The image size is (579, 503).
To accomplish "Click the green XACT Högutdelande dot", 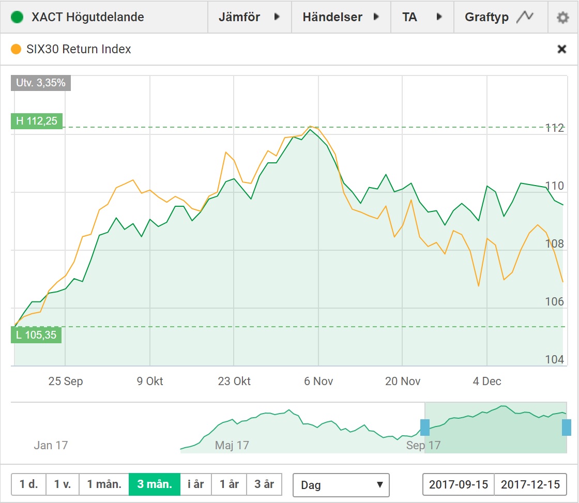I will coord(18,17).
